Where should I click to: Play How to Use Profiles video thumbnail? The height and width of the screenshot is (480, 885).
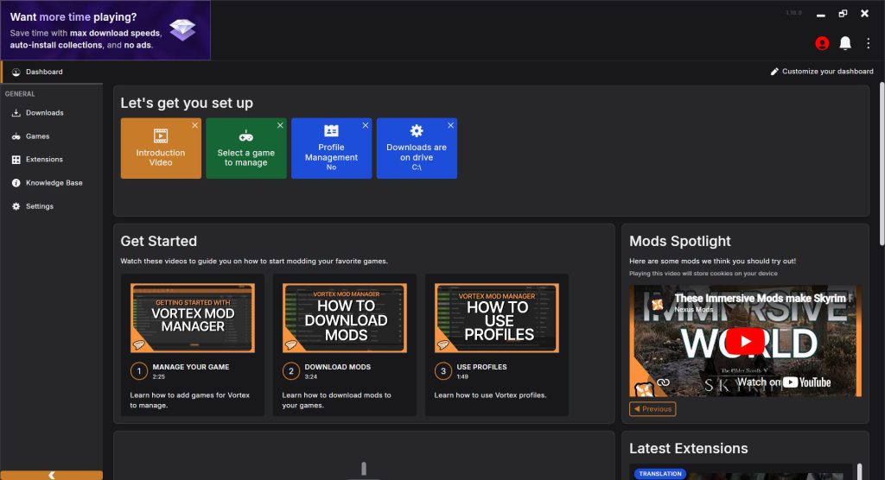(497, 318)
